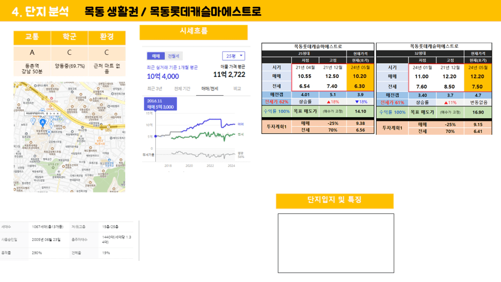This screenshot has width=501, height=282.
Task: Click the 9.38 investment plan cell
Action: coord(360,123)
